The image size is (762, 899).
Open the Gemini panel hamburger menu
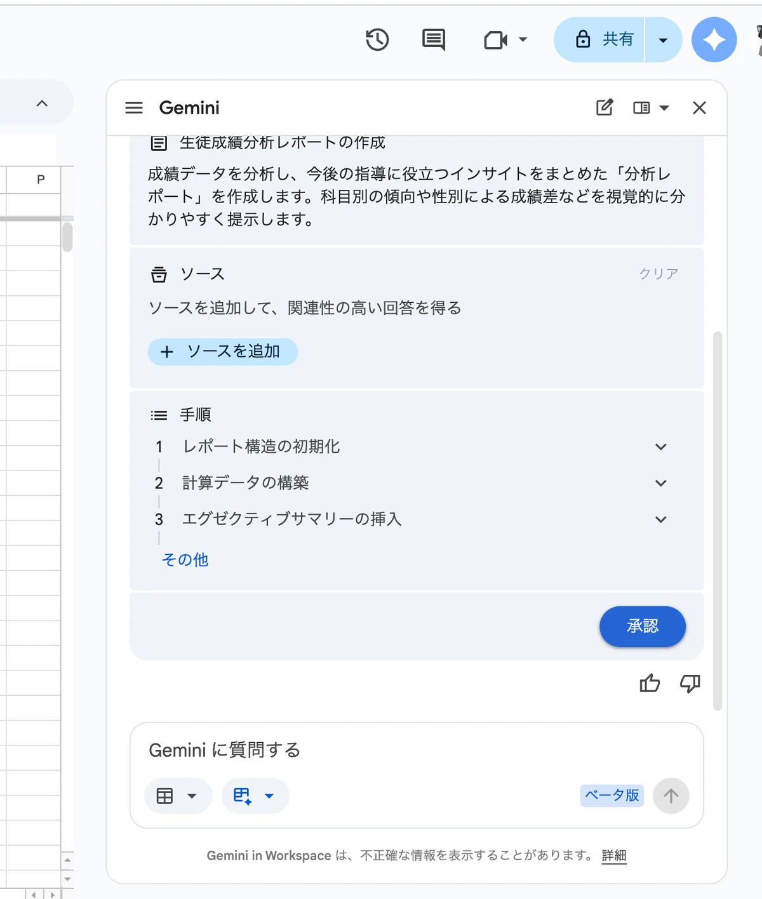pyautogui.click(x=134, y=108)
